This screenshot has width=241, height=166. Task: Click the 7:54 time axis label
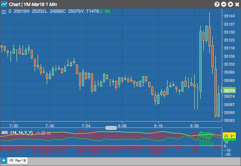click(86, 126)
